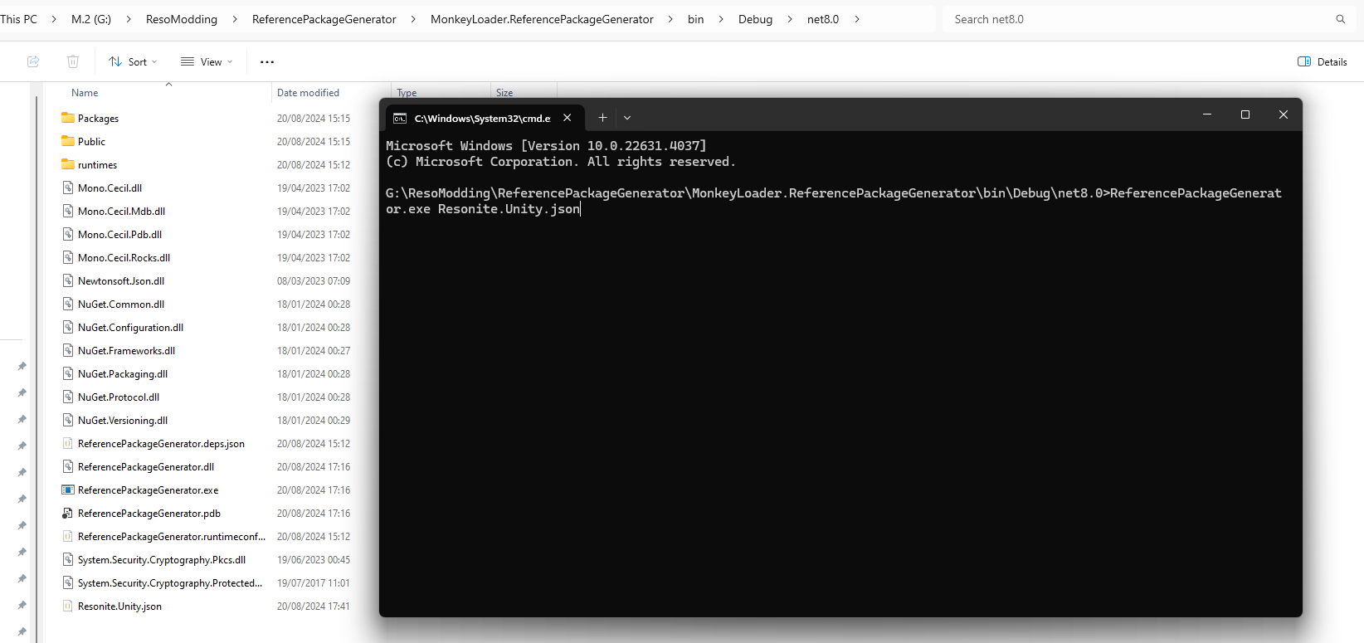
Task: Expand chevron after bin breadcrumb
Action: [721, 19]
